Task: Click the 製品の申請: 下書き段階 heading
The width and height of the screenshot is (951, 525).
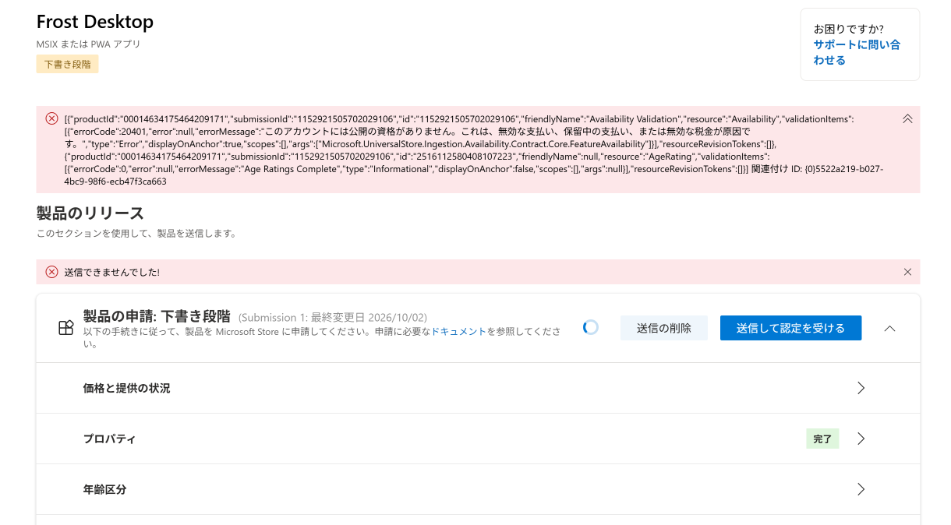Action: (157, 316)
